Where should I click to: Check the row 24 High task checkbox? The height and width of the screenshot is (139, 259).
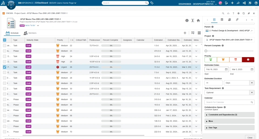pyautogui.click(x=5, y=56)
